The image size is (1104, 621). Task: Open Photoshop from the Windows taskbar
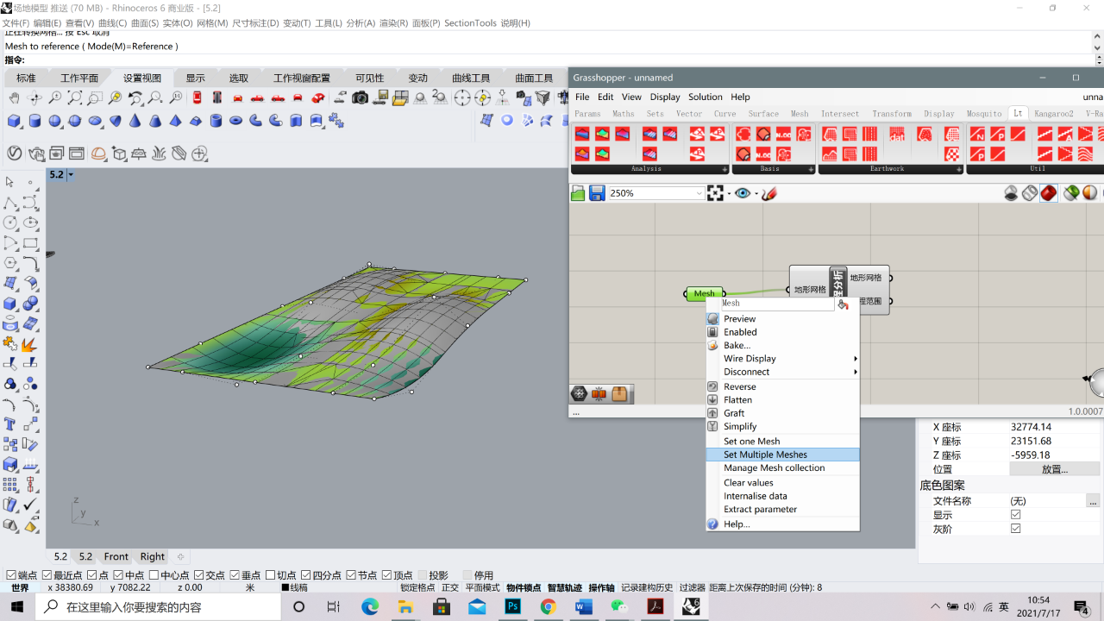pyautogui.click(x=513, y=606)
